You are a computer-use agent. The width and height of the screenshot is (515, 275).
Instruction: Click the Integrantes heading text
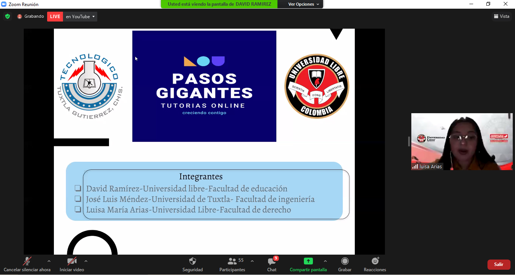[201, 177]
